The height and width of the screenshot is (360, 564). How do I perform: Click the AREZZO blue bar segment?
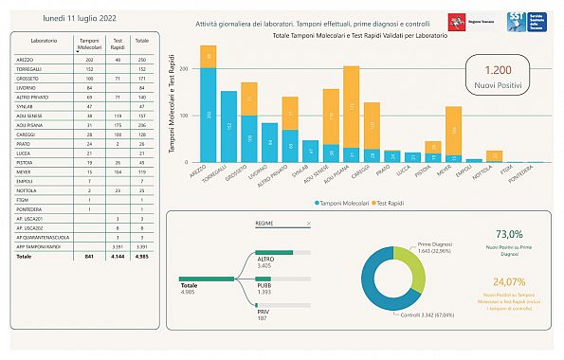tap(209, 115)
